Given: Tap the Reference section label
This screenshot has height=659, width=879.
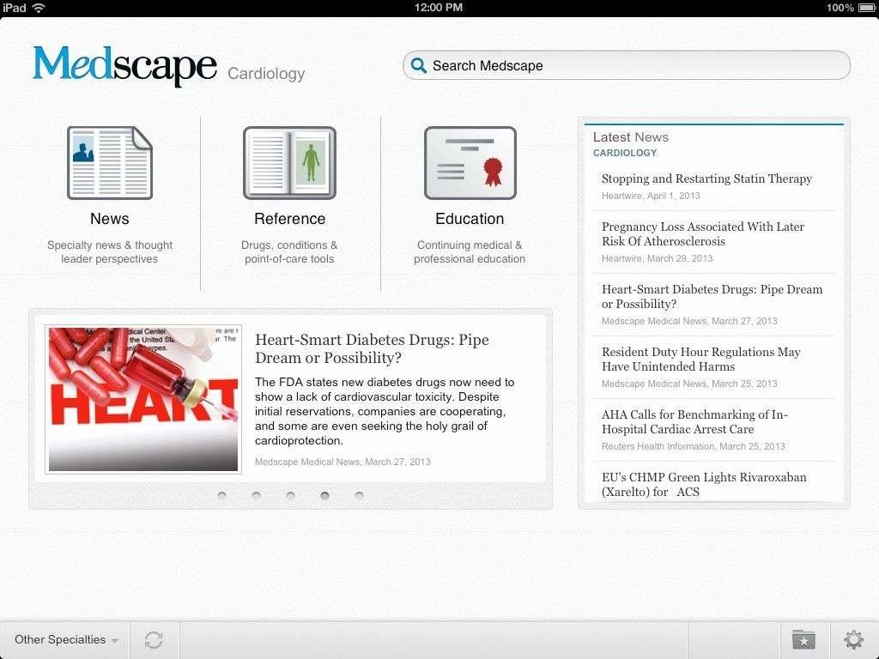Looking at the screenshot, I should [x=290, y=219].
